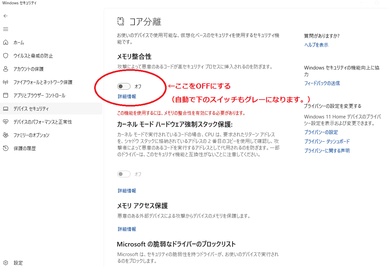Select デバイス セキュリティ in sidebar
The image size is (388, 267).
click(x=31, y=109)
